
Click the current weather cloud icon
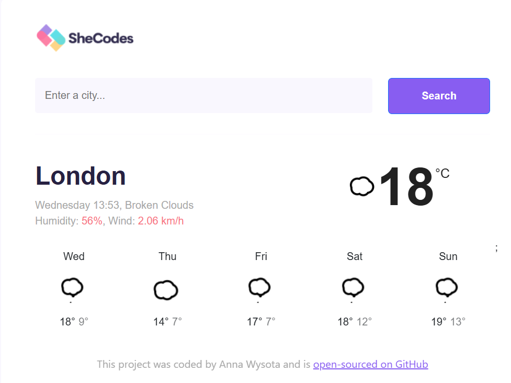(x=361, y=186)
